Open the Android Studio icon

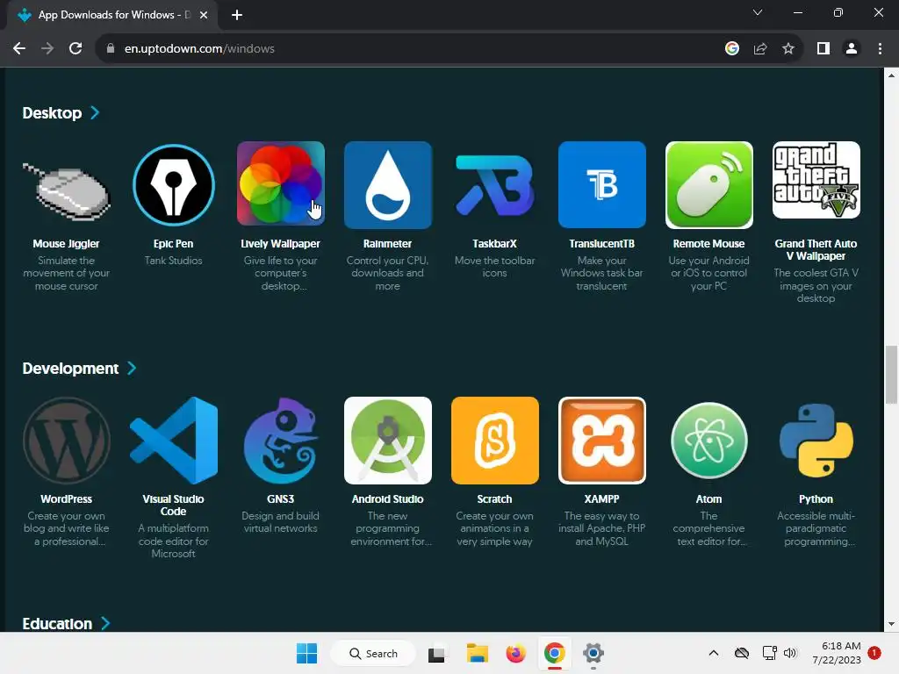[387, 441]
